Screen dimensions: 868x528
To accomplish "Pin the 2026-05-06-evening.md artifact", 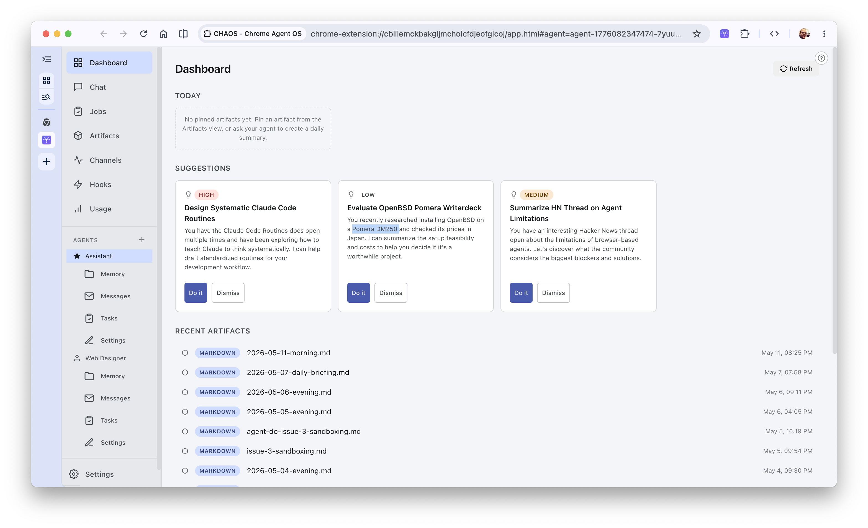I will (185, 392).
